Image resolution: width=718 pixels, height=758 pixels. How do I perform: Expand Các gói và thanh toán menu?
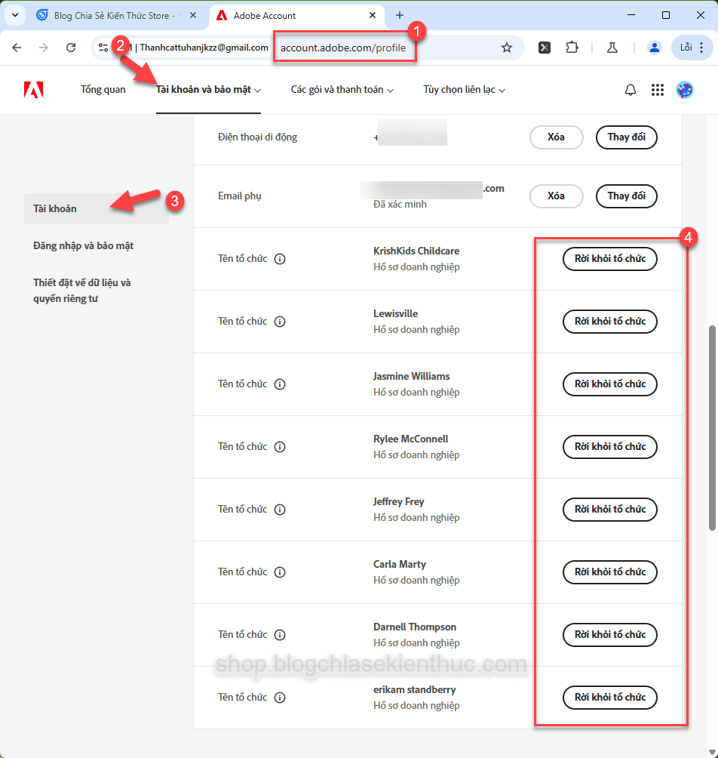[x=342, y=89]
